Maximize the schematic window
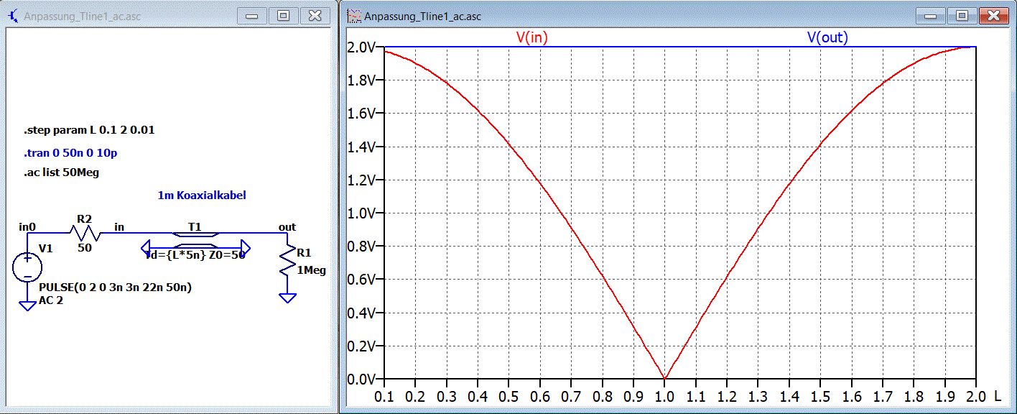 [284, 15]
